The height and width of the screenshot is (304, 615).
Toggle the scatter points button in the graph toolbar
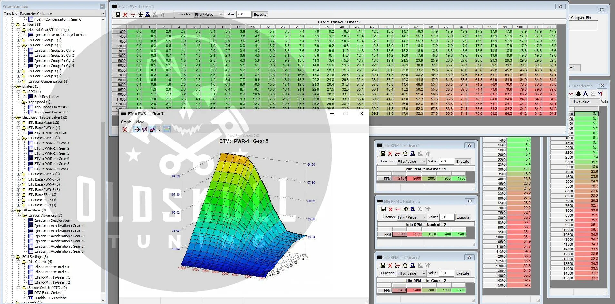[x=144, y=130]
